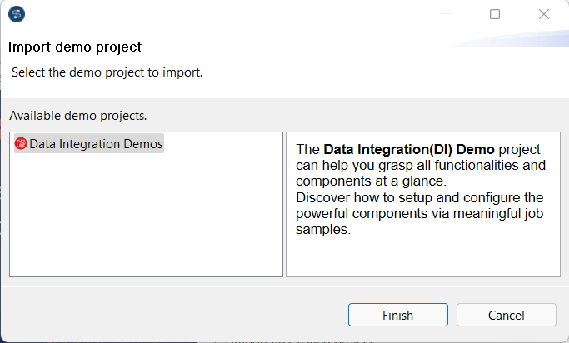Cancel the demo project import
This screenshot has width=569, height=343.
[x=506, y=316]
